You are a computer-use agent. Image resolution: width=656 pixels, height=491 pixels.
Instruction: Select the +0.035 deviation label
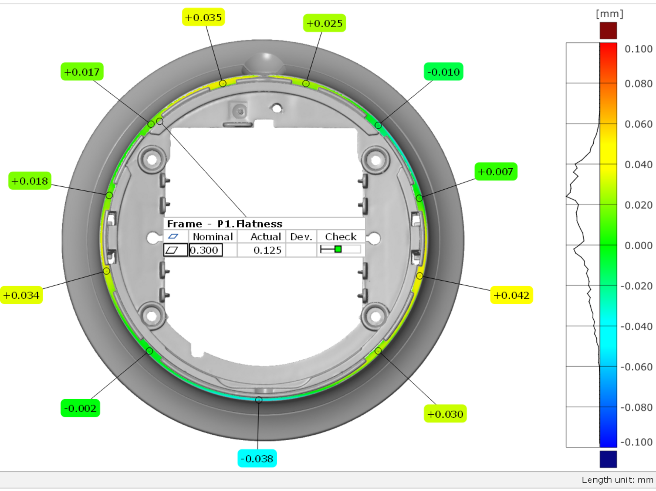[203, 17]
